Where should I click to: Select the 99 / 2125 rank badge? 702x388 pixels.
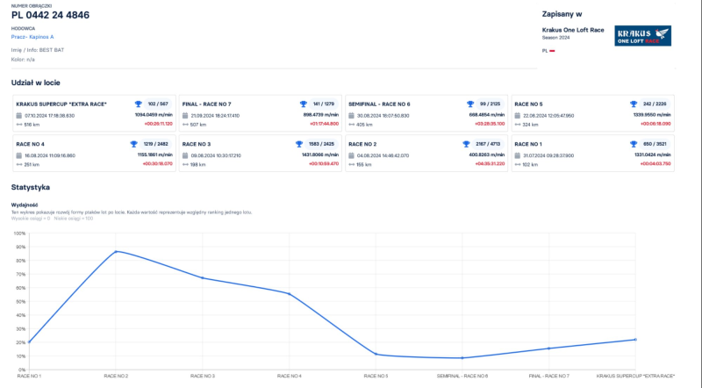[x=489, y=104]
